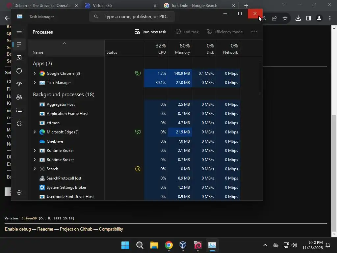
Task: Open Project on Github link
Action: coord(76,229)
